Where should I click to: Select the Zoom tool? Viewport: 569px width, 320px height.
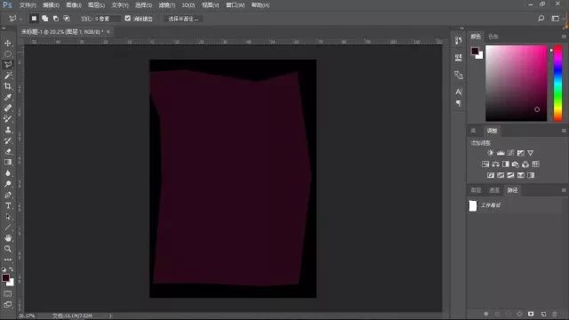8,249
